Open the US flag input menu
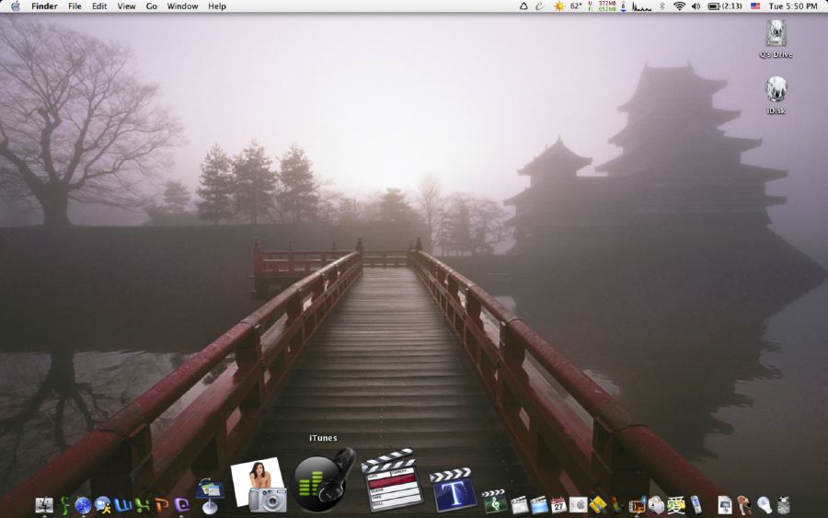This screenshot has height=518, width=828. point(755,6)
